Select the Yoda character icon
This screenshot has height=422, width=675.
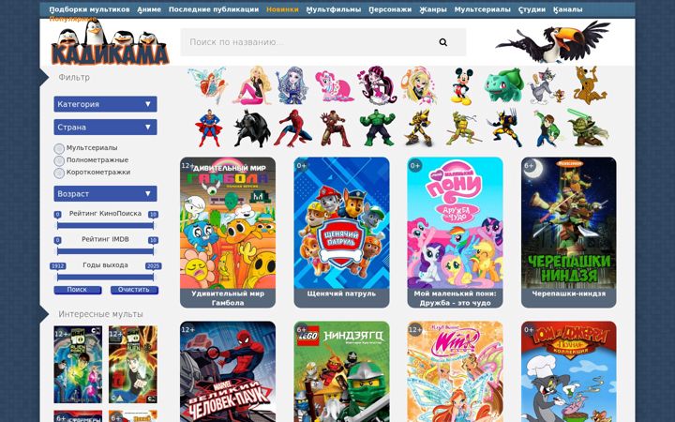pos(588,128)
